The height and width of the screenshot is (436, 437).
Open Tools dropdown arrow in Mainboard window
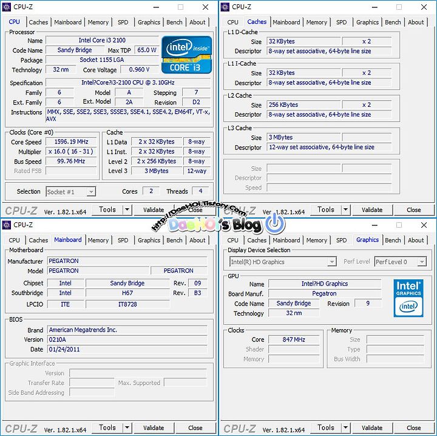click(127, 427)
